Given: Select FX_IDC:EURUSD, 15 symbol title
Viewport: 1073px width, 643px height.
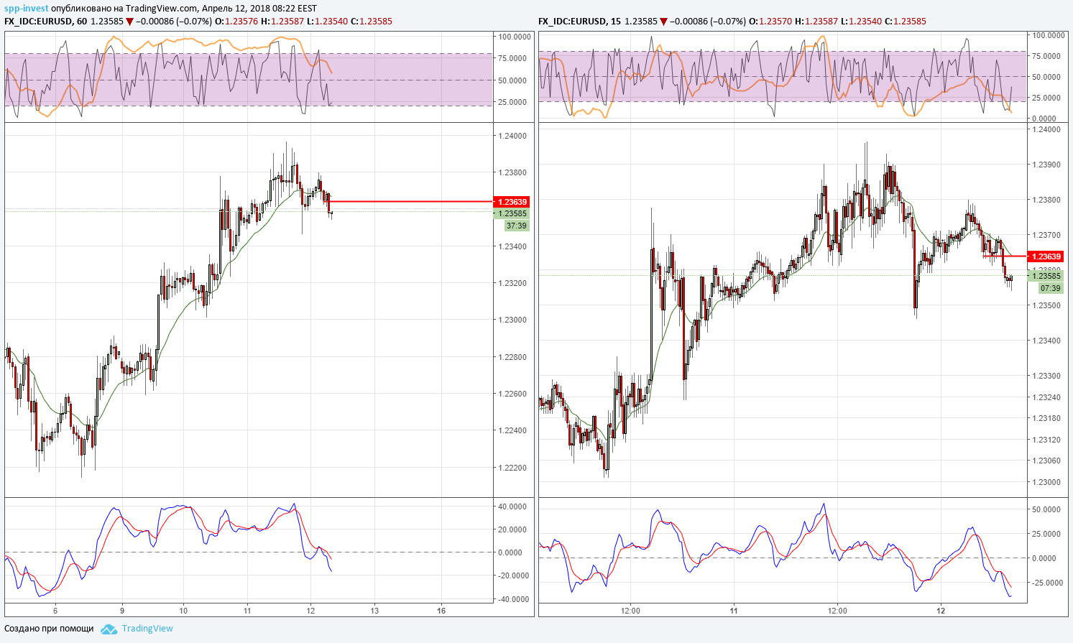Looking at the screenshot, I should tap(579, 22).
